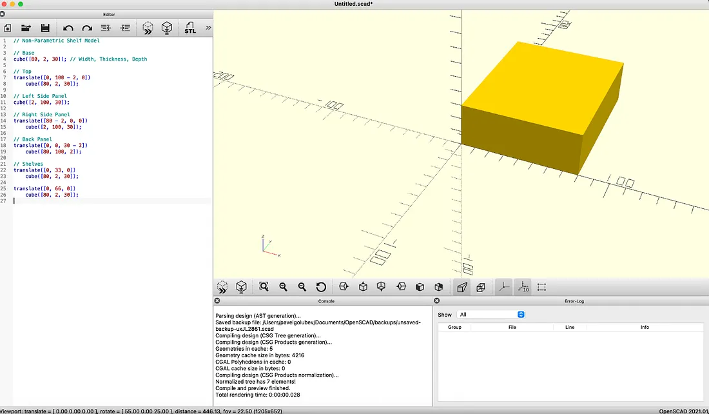Close the Error-Log panel
The height and width of the screenshot is (414, 709).
(436, 301)
